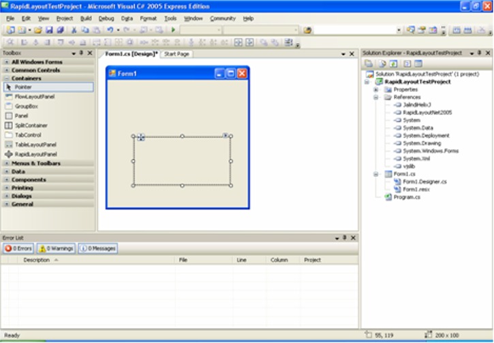Select FlowLayoutPanel in the Toolbox
This screenshot has height=343, width=494.
coord(48,97)
